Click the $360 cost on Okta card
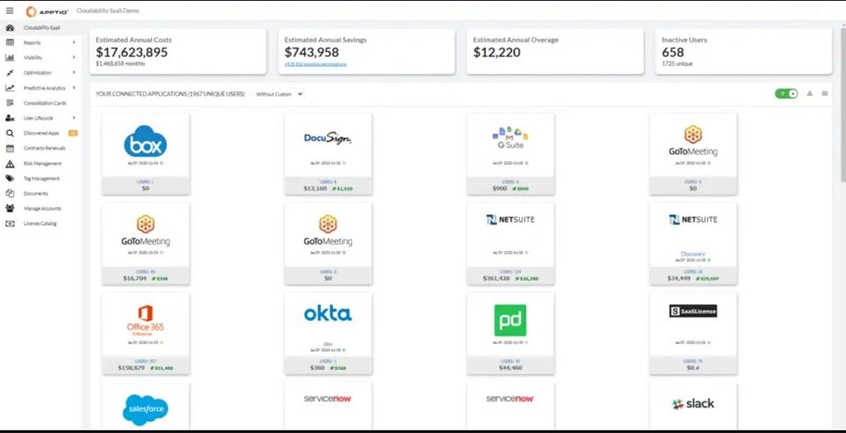The height and width of the screenshot is (433, 846). tap(317, 368)
